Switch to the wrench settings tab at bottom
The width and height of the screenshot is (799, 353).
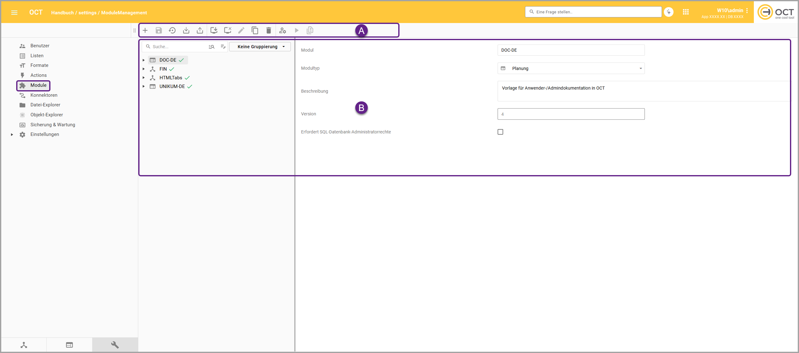[x=115, y=345]
